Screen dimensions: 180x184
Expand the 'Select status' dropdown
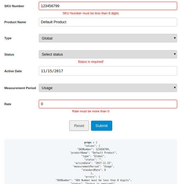coord(108,54)
